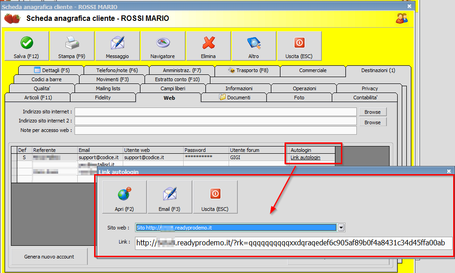
Task: Select the Web tab
Action: coord(169,98)
